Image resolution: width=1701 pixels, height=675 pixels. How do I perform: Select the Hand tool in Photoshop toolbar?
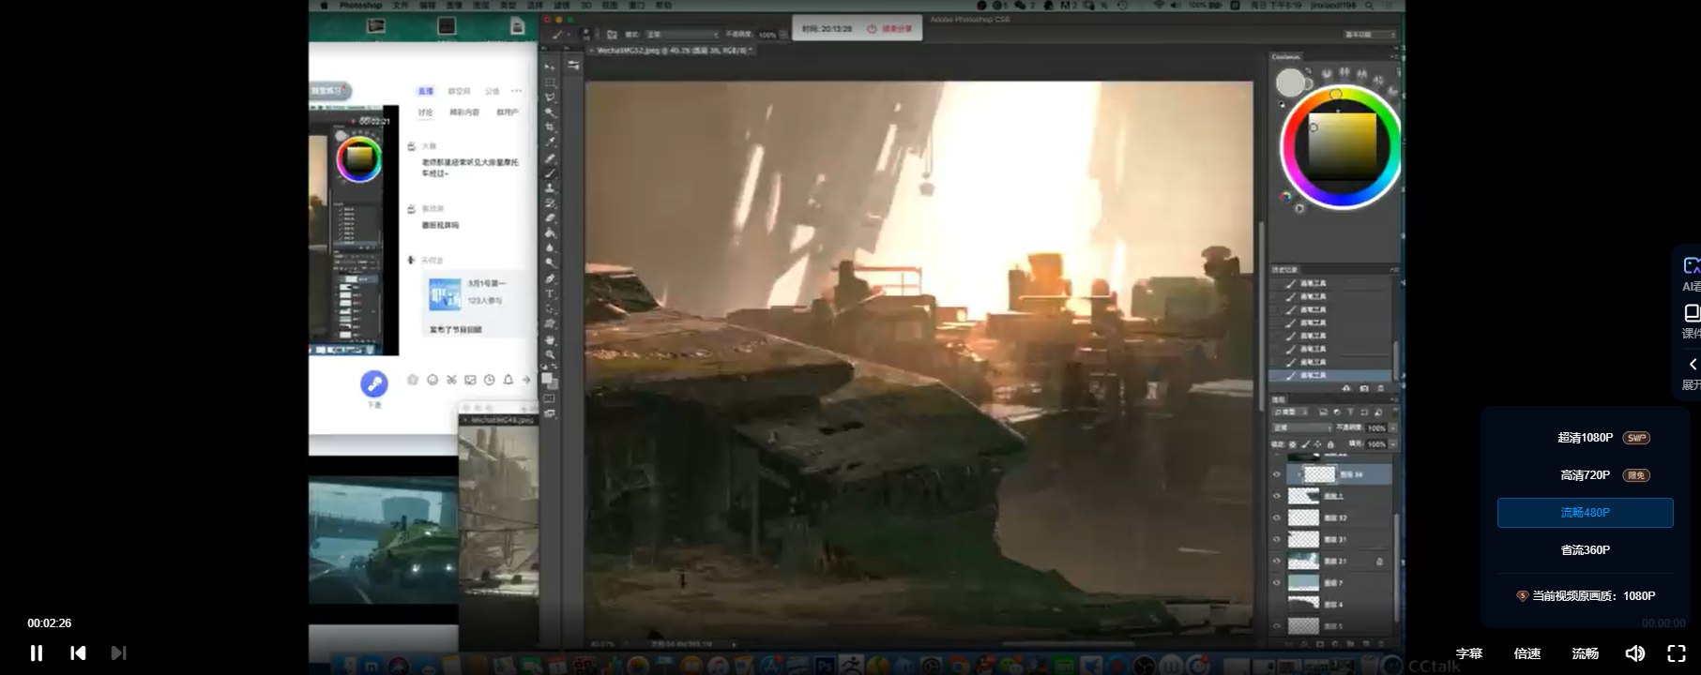[551, 339]
